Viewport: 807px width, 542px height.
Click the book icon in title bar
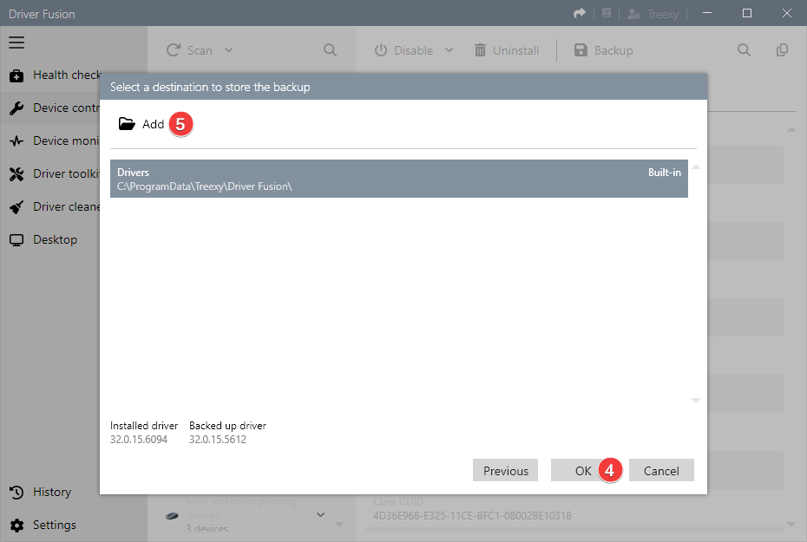point(607,13)
